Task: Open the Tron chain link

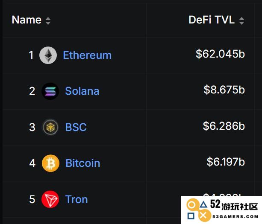Action: pyautogui.click(x=77, y=199)
